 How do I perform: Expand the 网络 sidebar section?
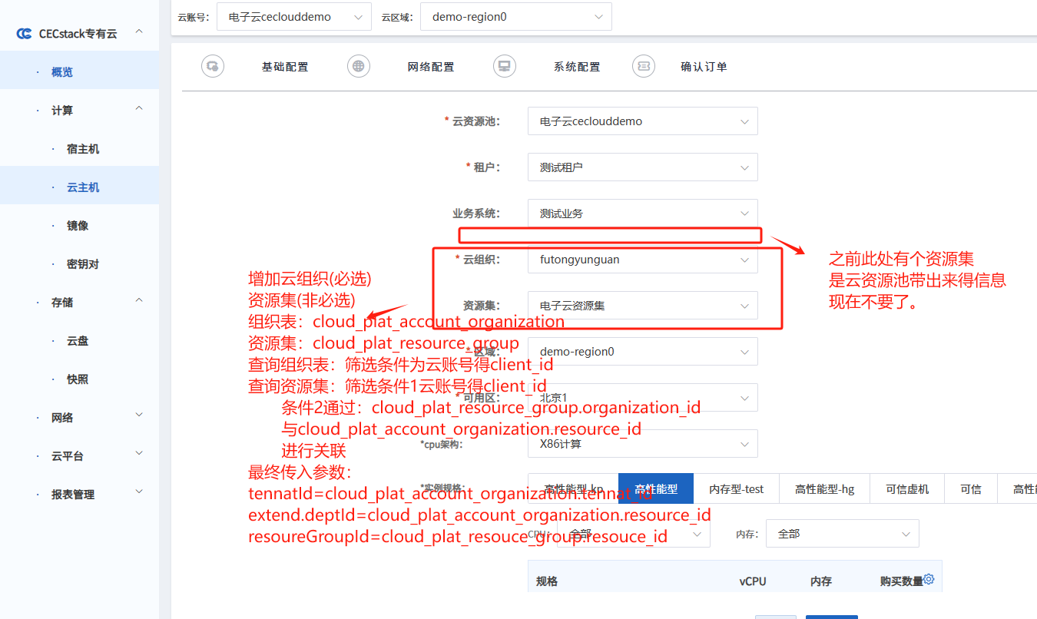click(139, 415)
